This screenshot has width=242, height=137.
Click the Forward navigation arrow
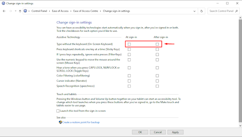tap(11, 11)
